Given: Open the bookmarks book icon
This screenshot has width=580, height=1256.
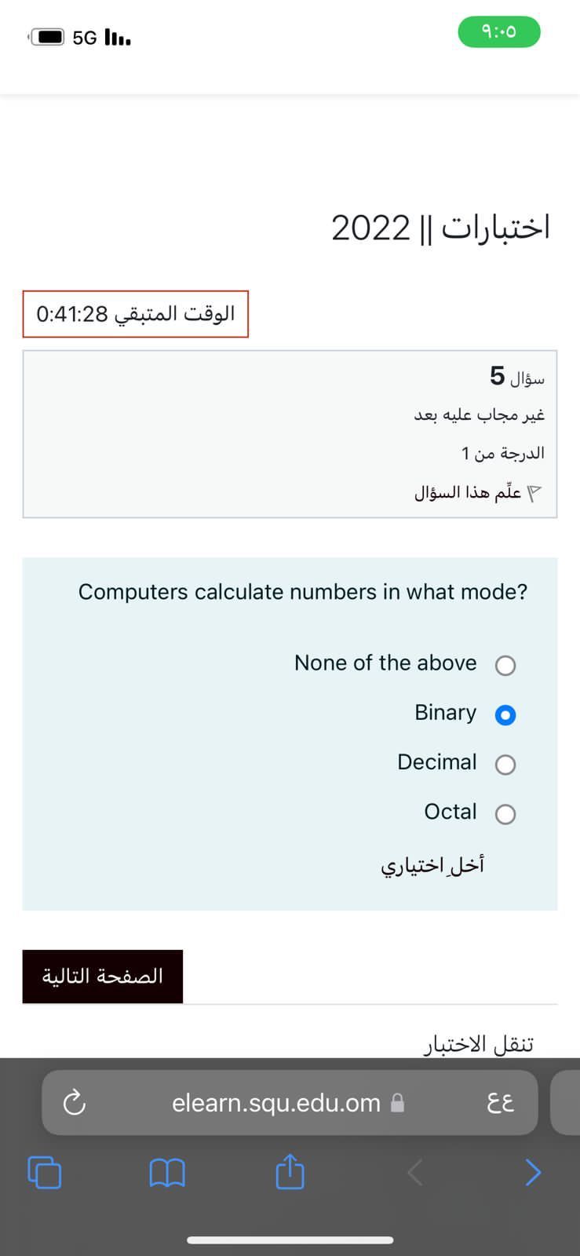Looking at the screenshot, I should click(166, 1173).
